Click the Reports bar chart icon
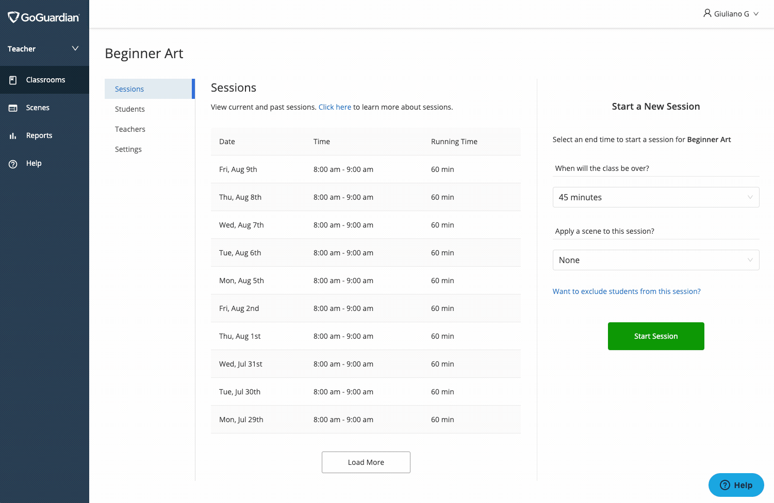 (x=13, y=136)
